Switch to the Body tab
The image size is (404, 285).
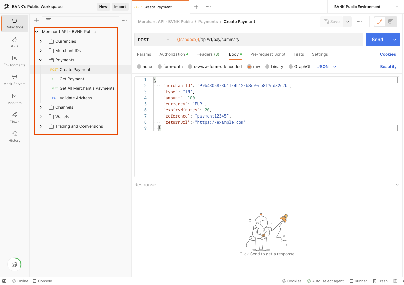click(235, 54)
